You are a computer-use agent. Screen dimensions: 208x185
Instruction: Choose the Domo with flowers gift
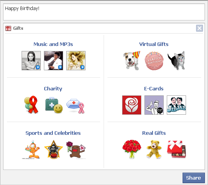point(76,150)
